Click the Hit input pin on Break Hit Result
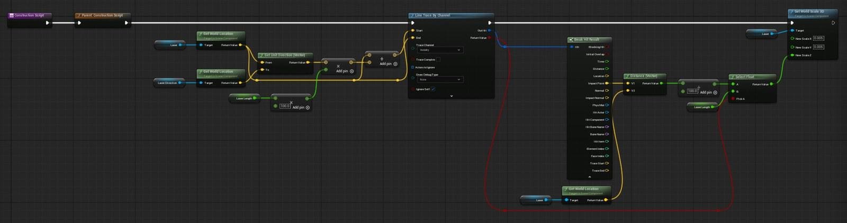847x223 pixels. (572, 47)
